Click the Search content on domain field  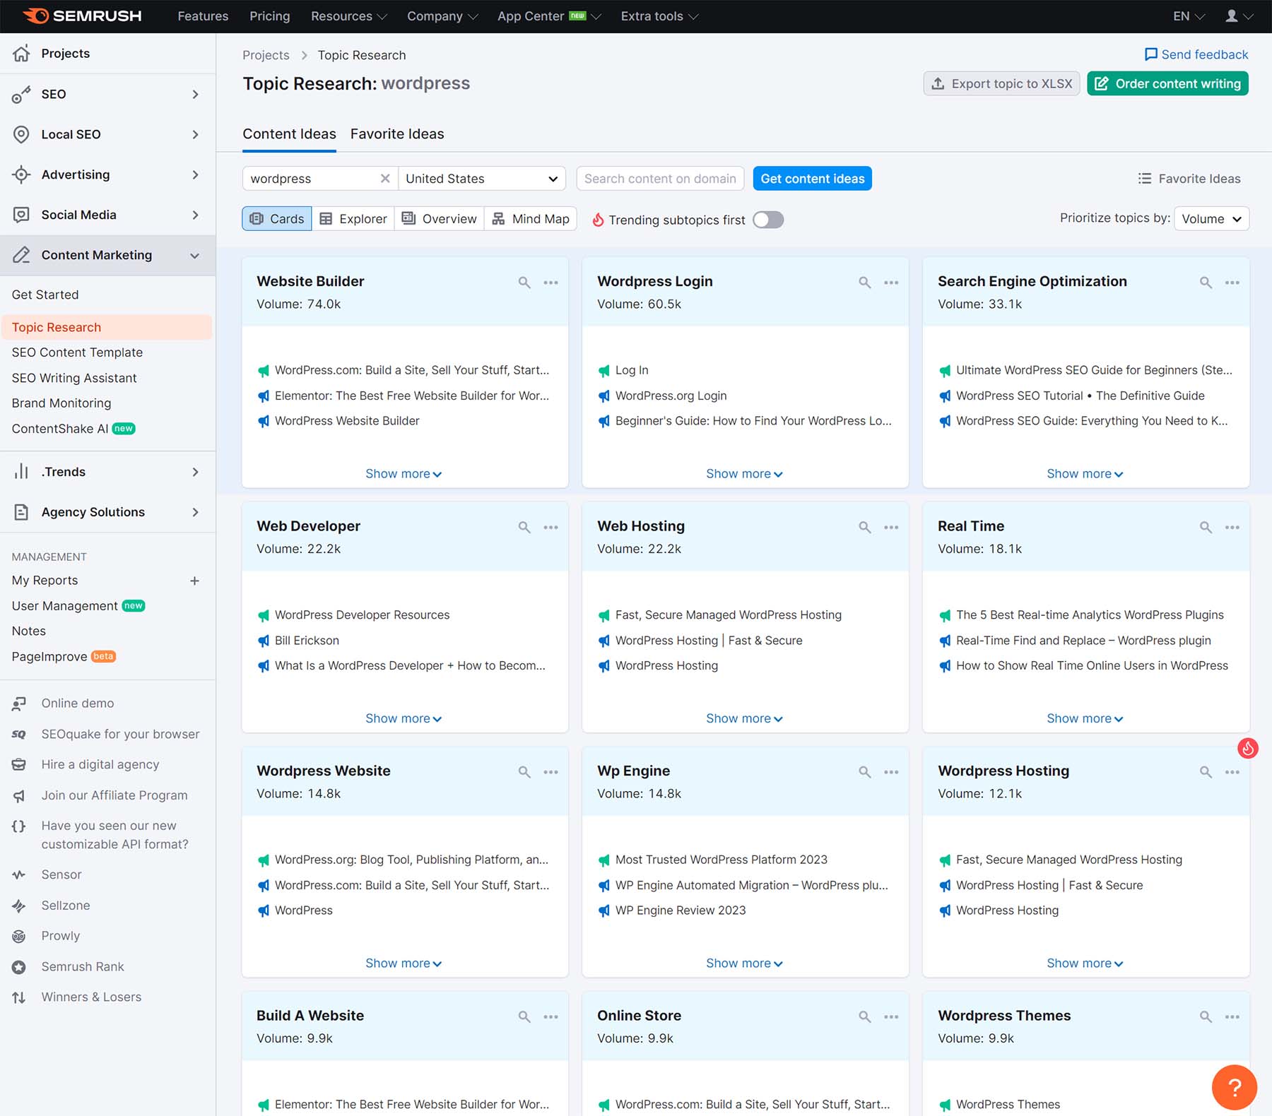click(659, 179)
